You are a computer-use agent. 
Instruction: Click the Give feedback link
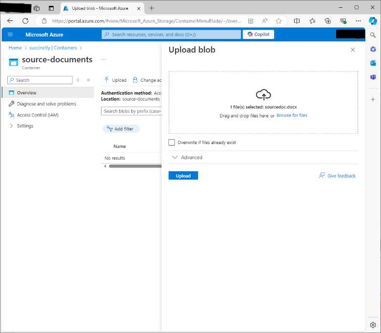tap(337, 176)
